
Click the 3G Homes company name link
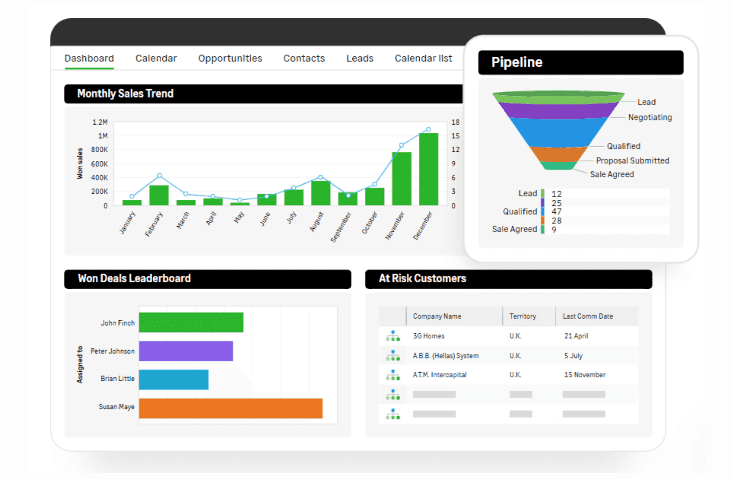tap(428, 336)
